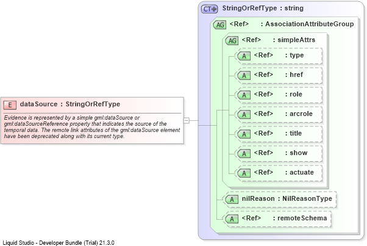Click the A icon of href attribute
The height and width of the screenshot is (246, 367).
click(x=244, y=76)
